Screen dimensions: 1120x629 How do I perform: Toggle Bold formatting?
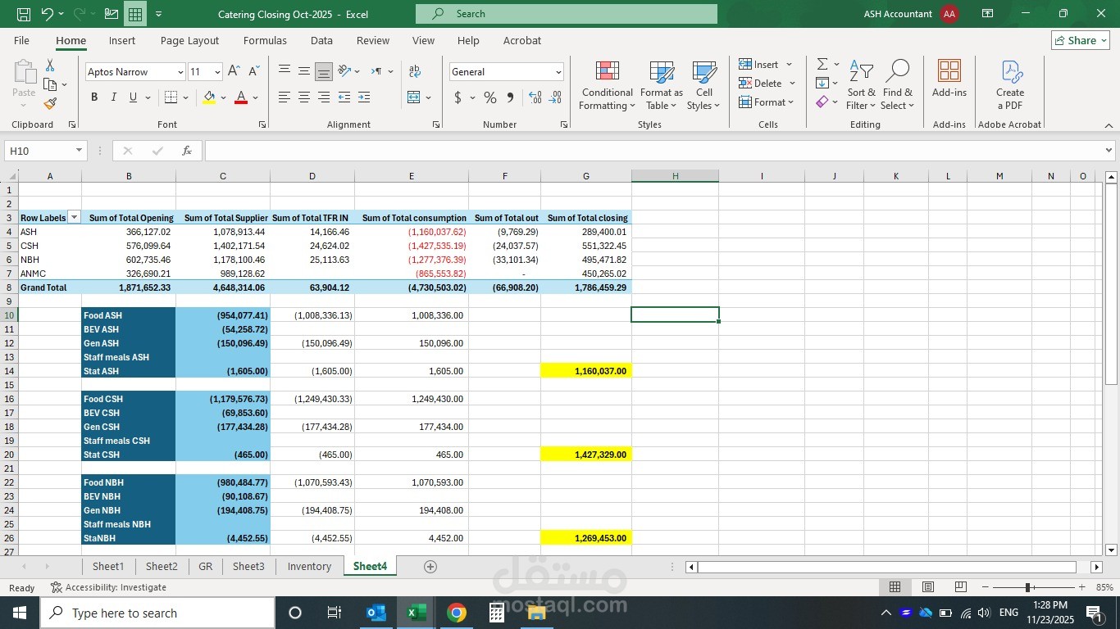click(94, 97)
